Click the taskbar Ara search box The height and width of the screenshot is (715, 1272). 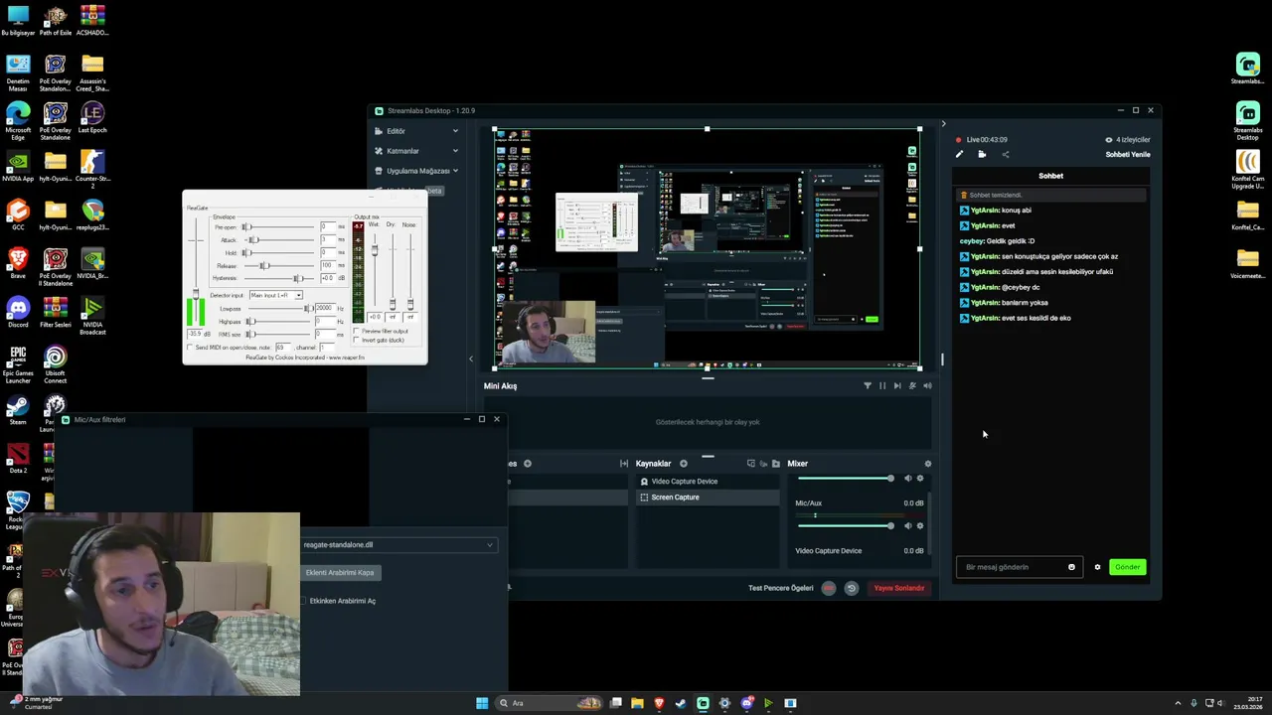(x=549, y=703)
